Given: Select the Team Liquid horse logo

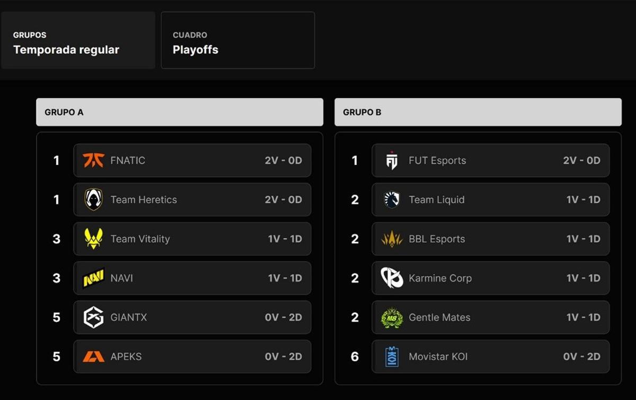Looking at the screenshot, I should pyautogui.click(x=392, y=199).
